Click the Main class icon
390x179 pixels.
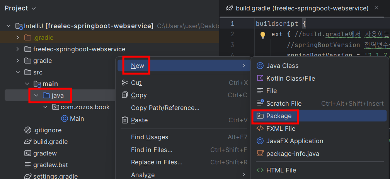click(65, 118)
